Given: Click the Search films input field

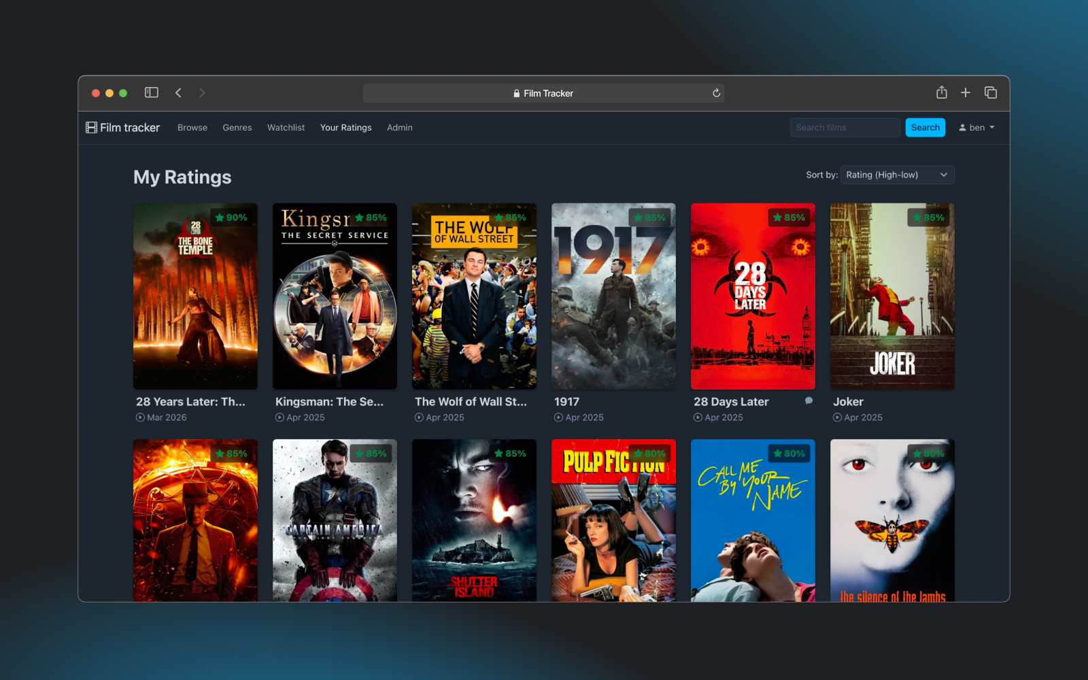Looking at the screenshot, I should [845, 127].
